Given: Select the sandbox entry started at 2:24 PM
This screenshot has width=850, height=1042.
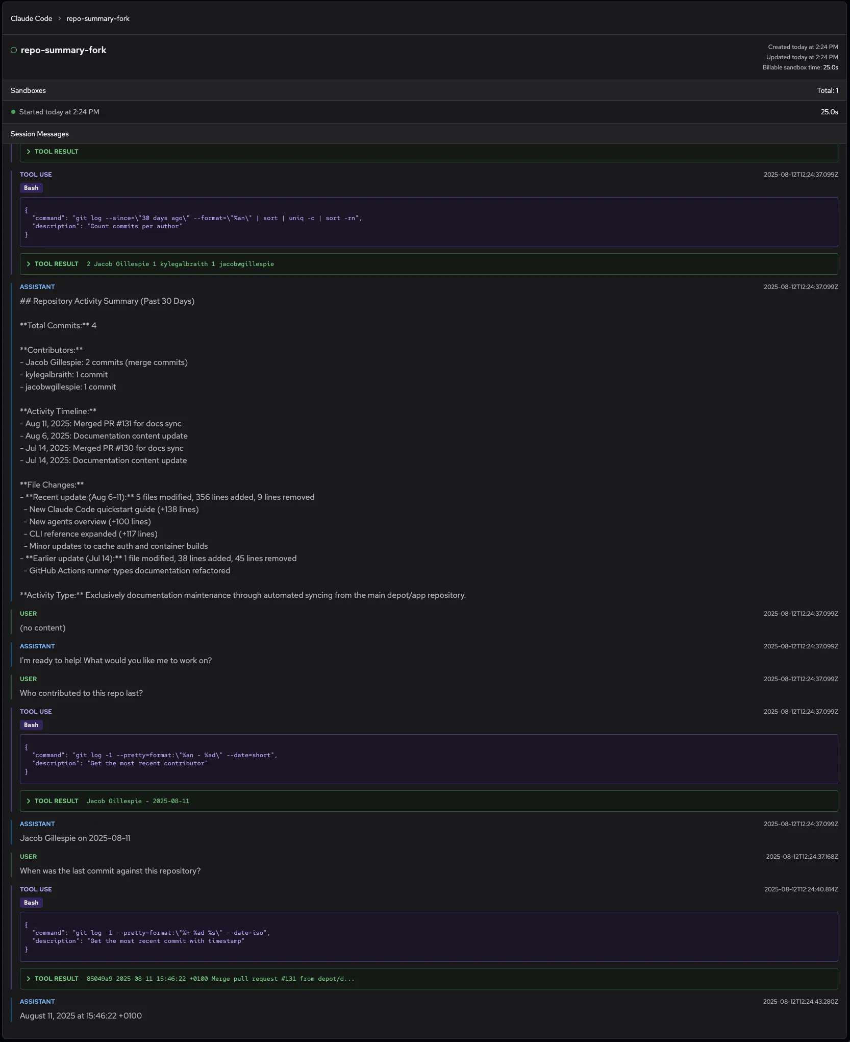Looking at the screenshot, I should tap(59, 111).
